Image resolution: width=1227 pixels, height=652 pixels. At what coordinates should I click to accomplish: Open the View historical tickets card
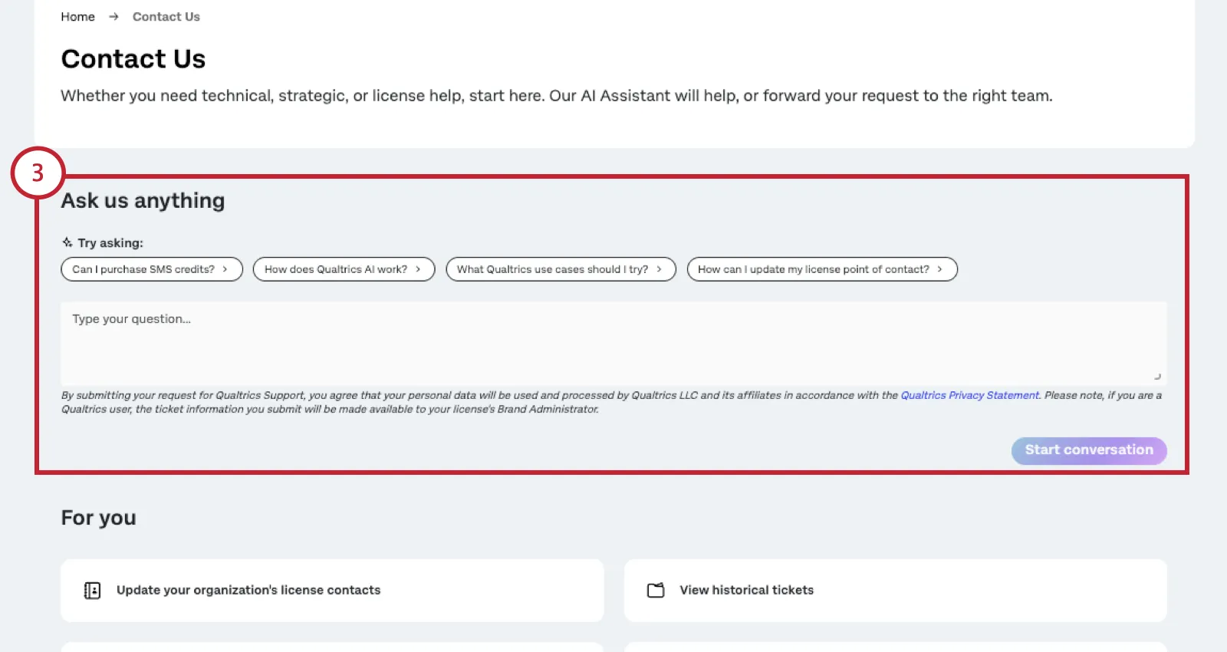(x=896, y=590)
